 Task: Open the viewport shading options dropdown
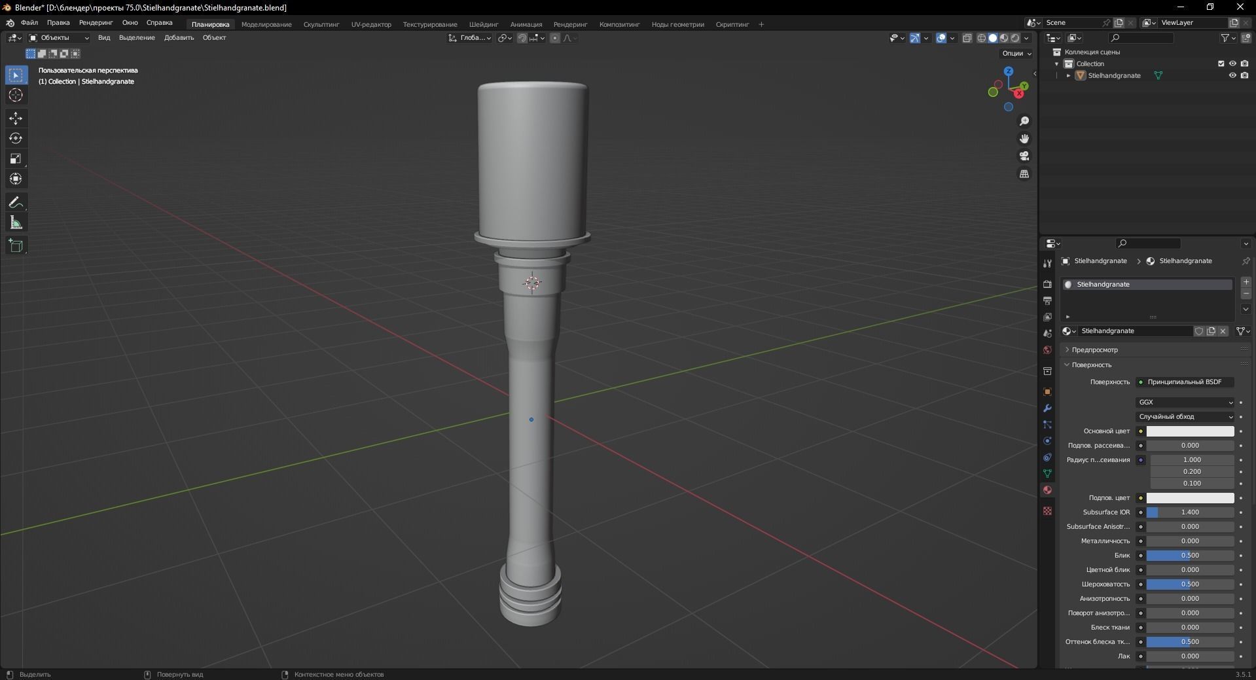pyautogui.click(x=1026, y=38)
